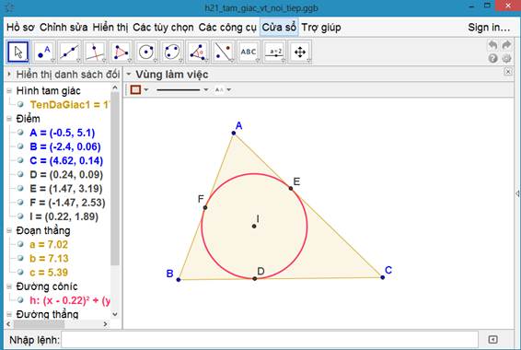521x350 pixels.
Task: Click the Undo arrow icon
Action: 492,45
